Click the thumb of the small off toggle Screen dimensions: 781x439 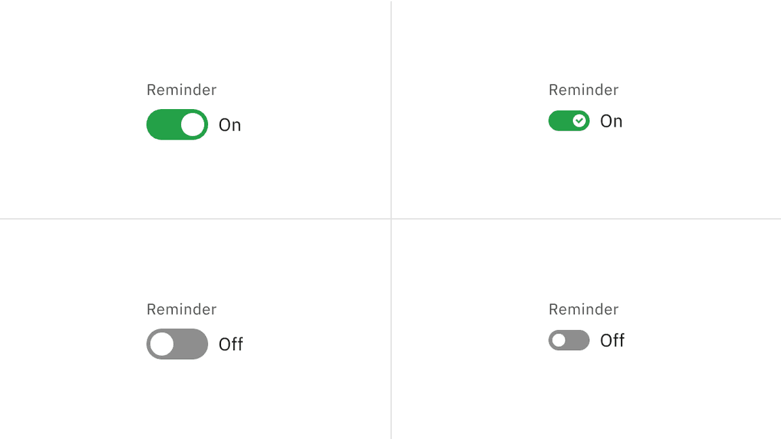pyautogui.click(x=560, y=340)
